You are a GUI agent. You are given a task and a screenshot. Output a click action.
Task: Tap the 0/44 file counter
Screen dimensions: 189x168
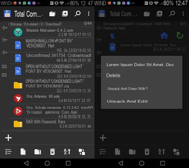coord(88,23)
